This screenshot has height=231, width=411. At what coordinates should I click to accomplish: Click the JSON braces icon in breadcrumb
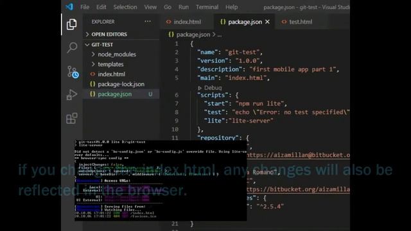point(171,35)
